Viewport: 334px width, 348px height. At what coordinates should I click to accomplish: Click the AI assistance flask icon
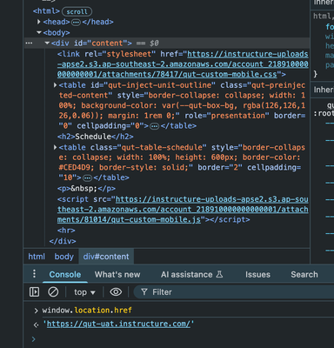(x=219, y=274)
